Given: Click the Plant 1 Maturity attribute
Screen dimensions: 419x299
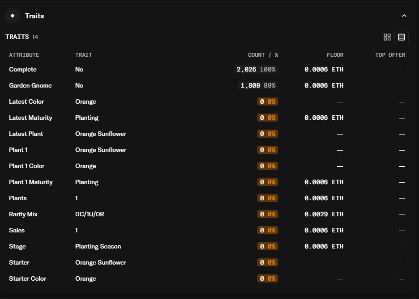Looking at the screenshot, I should click(x=31, y=182).
